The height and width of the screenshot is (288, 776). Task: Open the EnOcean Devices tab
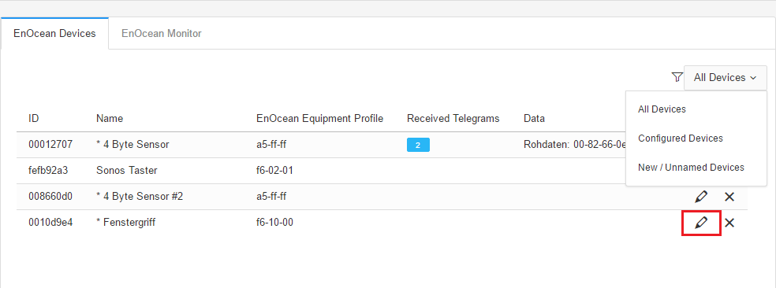coord(54,34)
